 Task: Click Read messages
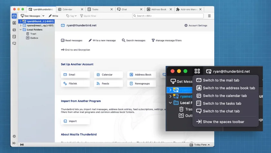click(72, 40)
